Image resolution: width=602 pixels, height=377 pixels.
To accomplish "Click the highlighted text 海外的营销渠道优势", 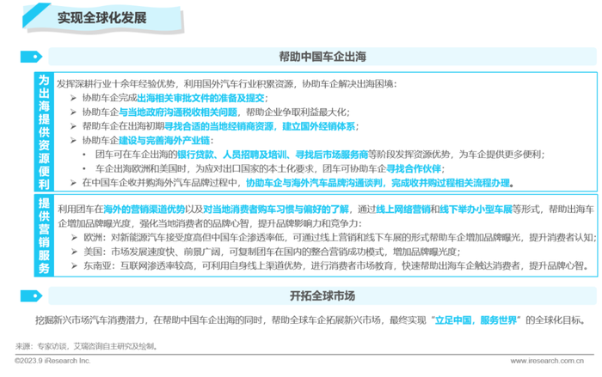I will point(144,209).
